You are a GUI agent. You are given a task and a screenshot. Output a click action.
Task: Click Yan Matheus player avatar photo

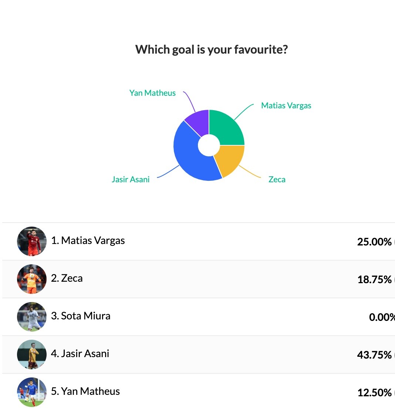[x=32, y=392]
